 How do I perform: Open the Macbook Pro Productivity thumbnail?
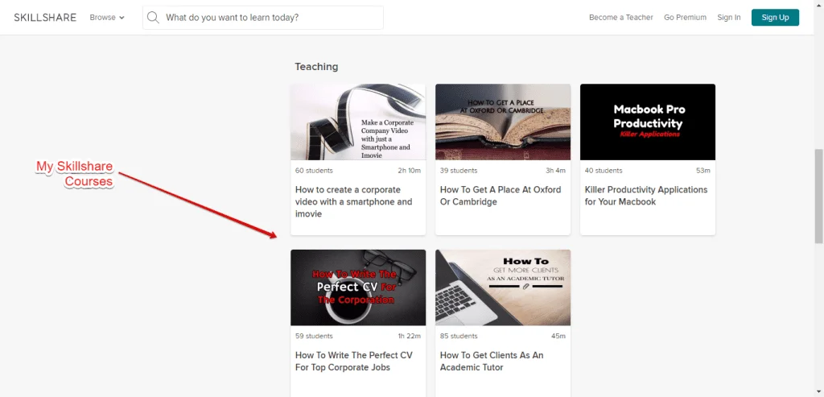[x=648, y=122]
